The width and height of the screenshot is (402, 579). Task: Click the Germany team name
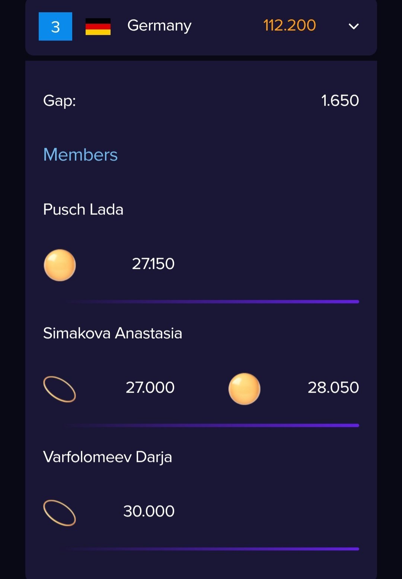click(x=159, y=26)
